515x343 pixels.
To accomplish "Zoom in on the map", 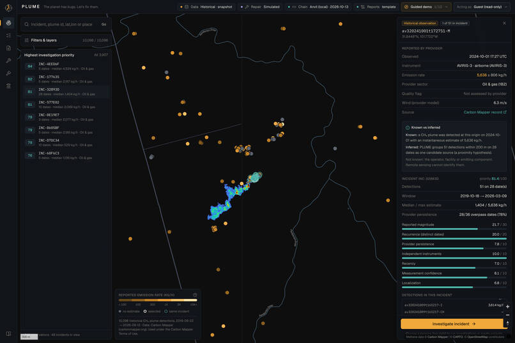I will tap(507, 306).
